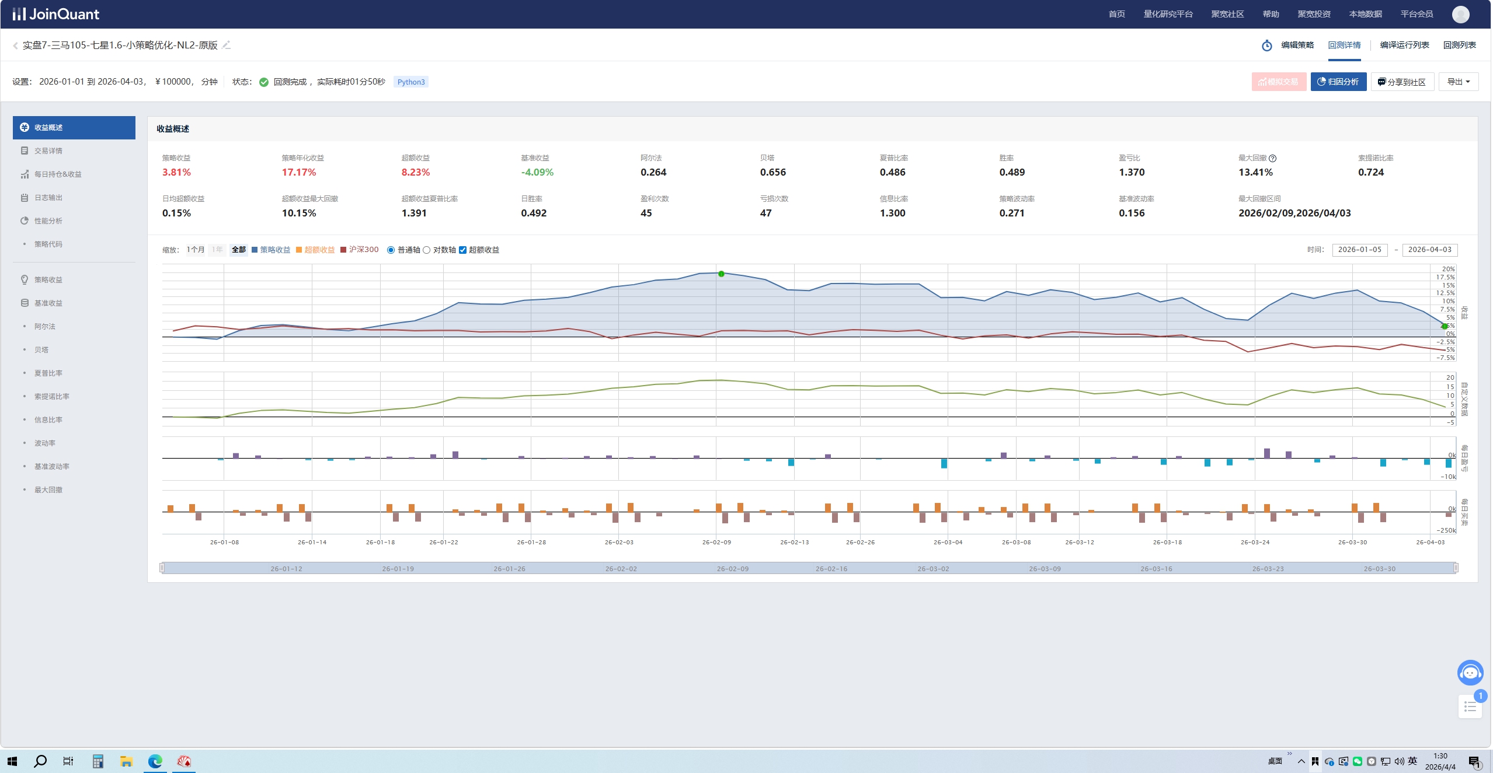Viewport: 1493px width, 773px height.
Task: Click the help icon beside 最大回撤
Action: point(1273,158)
